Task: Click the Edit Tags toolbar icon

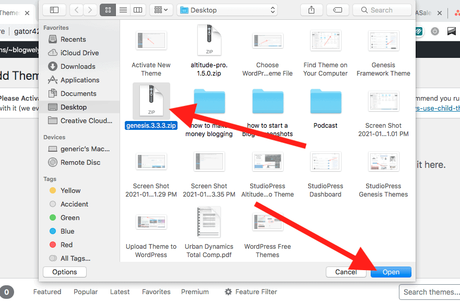Action: pos(338,10)
